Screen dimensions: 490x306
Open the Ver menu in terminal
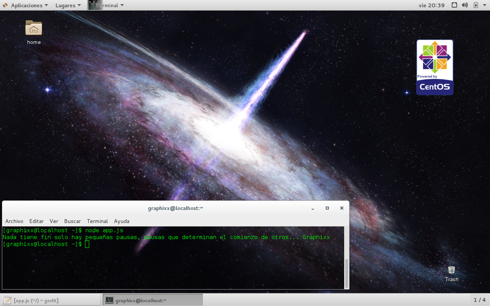pos(54,221)
